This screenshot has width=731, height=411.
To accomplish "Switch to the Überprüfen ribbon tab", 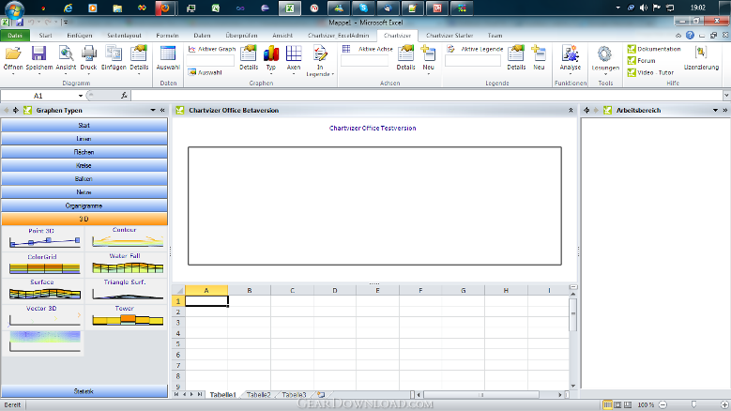I will (x=241, y=36).
